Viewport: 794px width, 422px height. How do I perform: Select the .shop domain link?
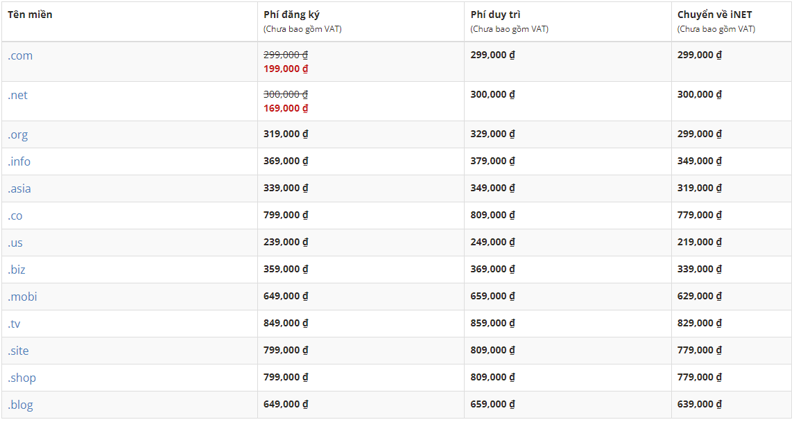click(21, 378)
